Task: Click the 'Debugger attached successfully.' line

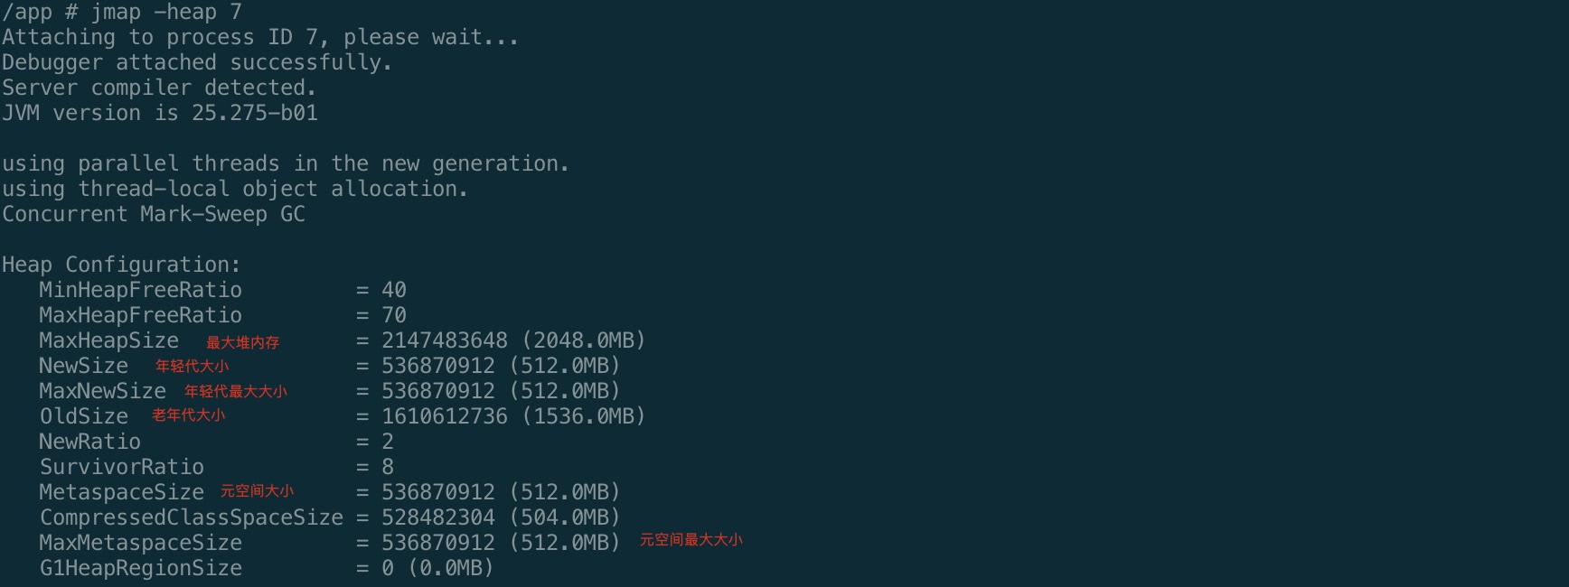Action: point(196,62)
